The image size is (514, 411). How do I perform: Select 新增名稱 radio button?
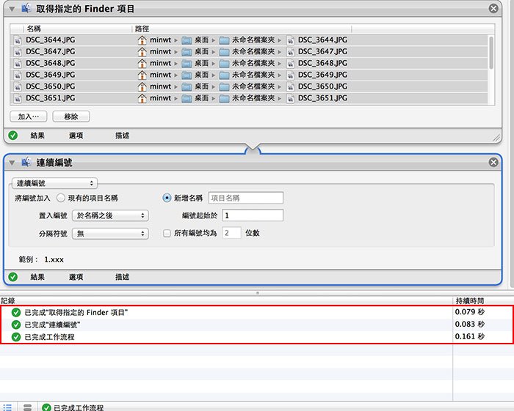[x=167, y=198]
